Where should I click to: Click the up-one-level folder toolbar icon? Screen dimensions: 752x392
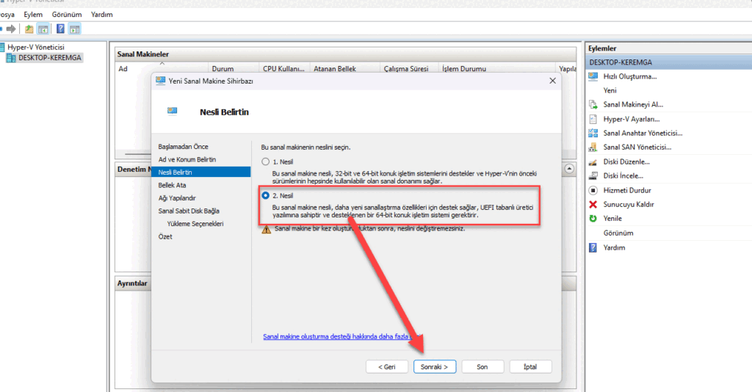click(29, 29)
